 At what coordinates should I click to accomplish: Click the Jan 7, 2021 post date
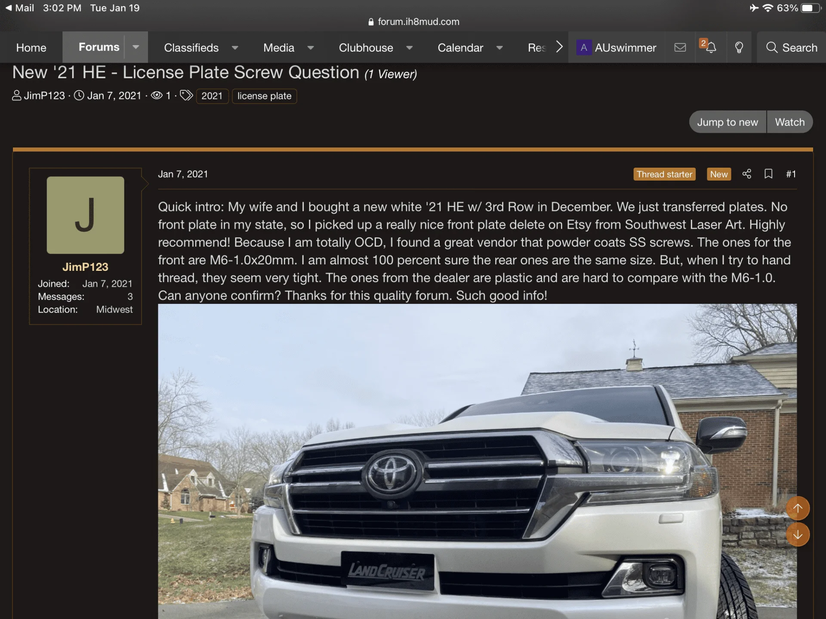(183, 174)
